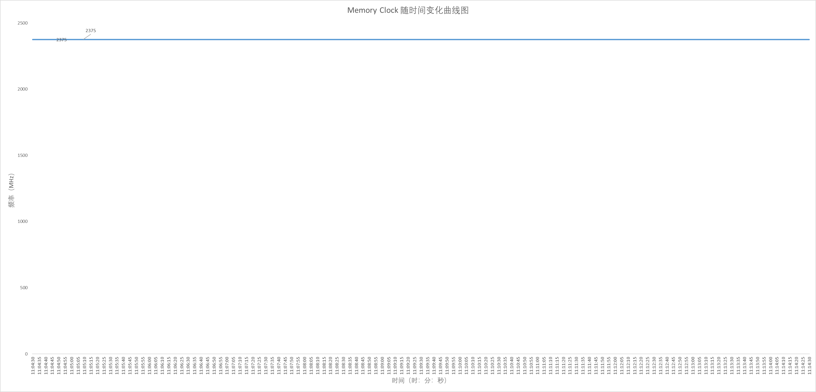Click the 1000 y-axis tick label
The width and height of the screenshot is (816, 392).
pyautogui.click(x=22, y=222)
